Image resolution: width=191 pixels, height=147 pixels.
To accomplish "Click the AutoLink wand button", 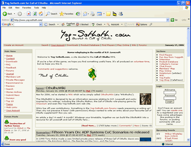I will [113, 24].
